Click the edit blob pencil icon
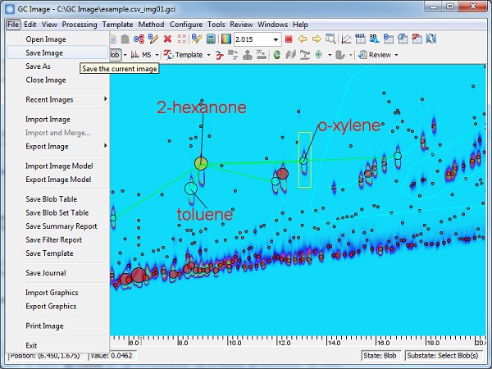The height and width of the screenshot is (369, 492). (153, 39)
